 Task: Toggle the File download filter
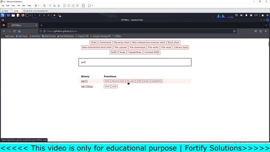click(x=138, y=47)
